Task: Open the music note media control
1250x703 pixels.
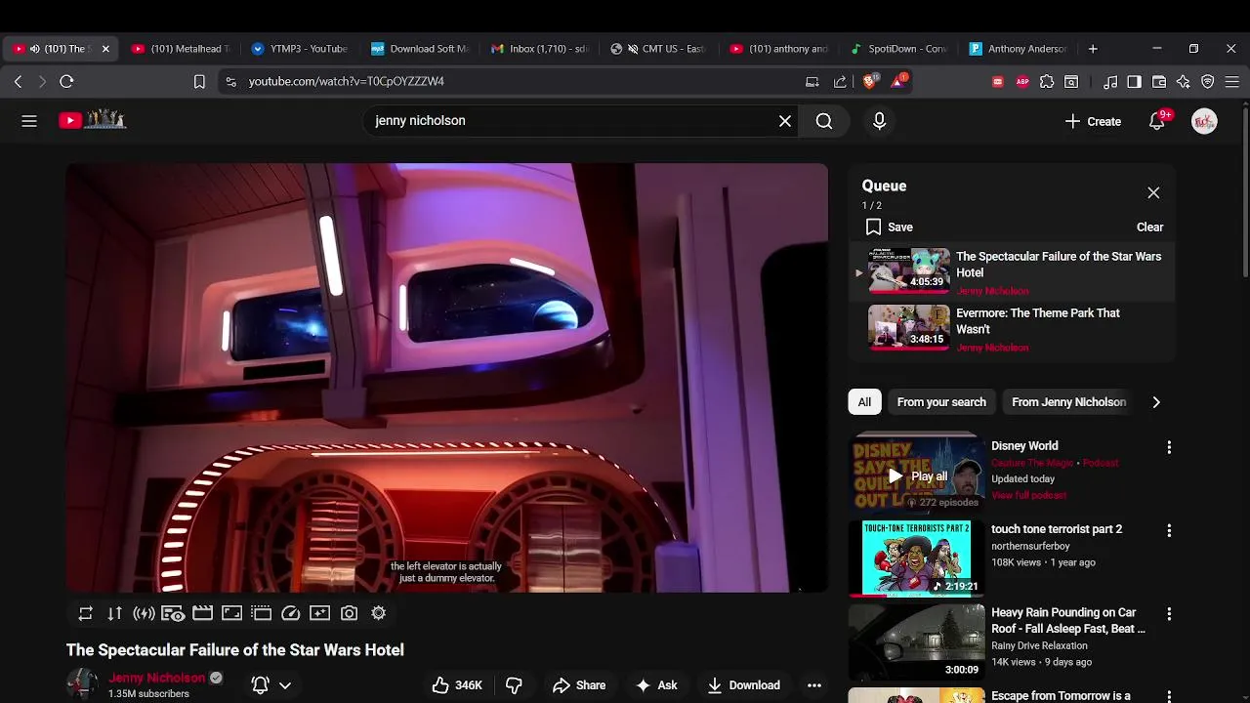Action: tap(1110, 82)
